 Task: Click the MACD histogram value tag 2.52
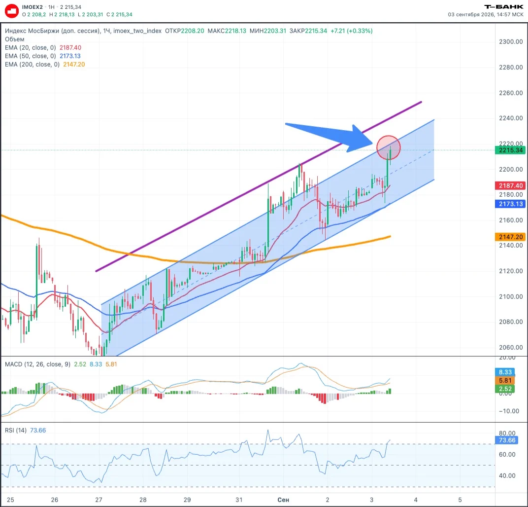point(505,389)
